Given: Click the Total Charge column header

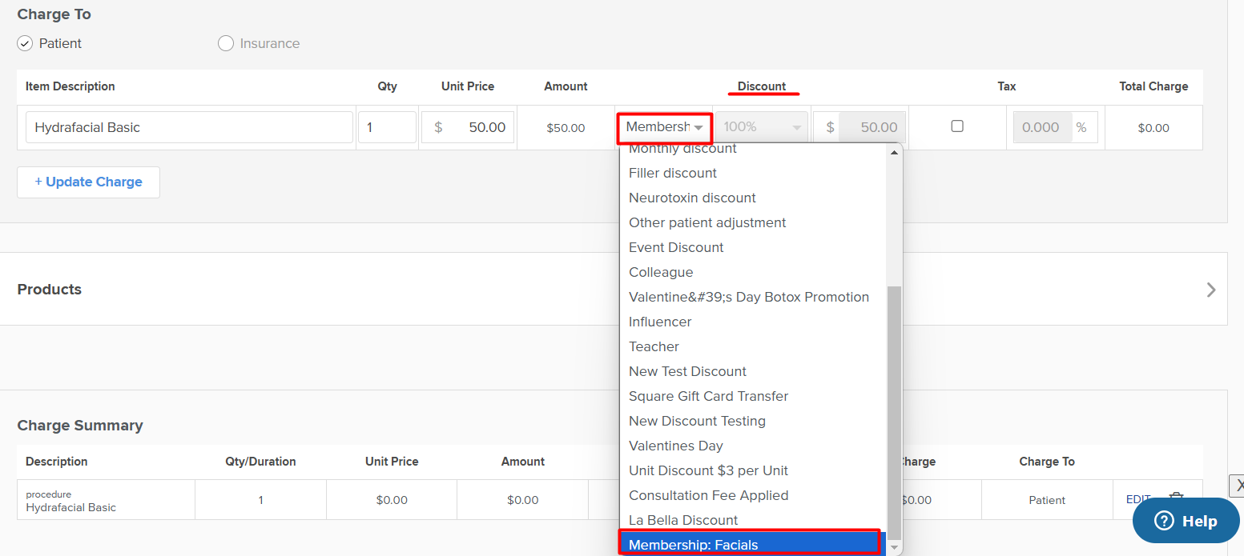Looking at the screenshot, I should coord(1153,86).
